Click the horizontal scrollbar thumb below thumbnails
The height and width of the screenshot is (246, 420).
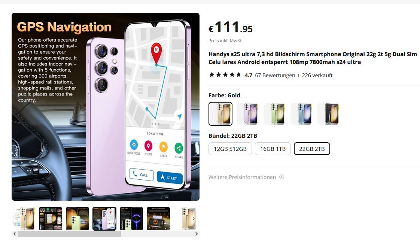pyautogui.click(x=69, y=234)
